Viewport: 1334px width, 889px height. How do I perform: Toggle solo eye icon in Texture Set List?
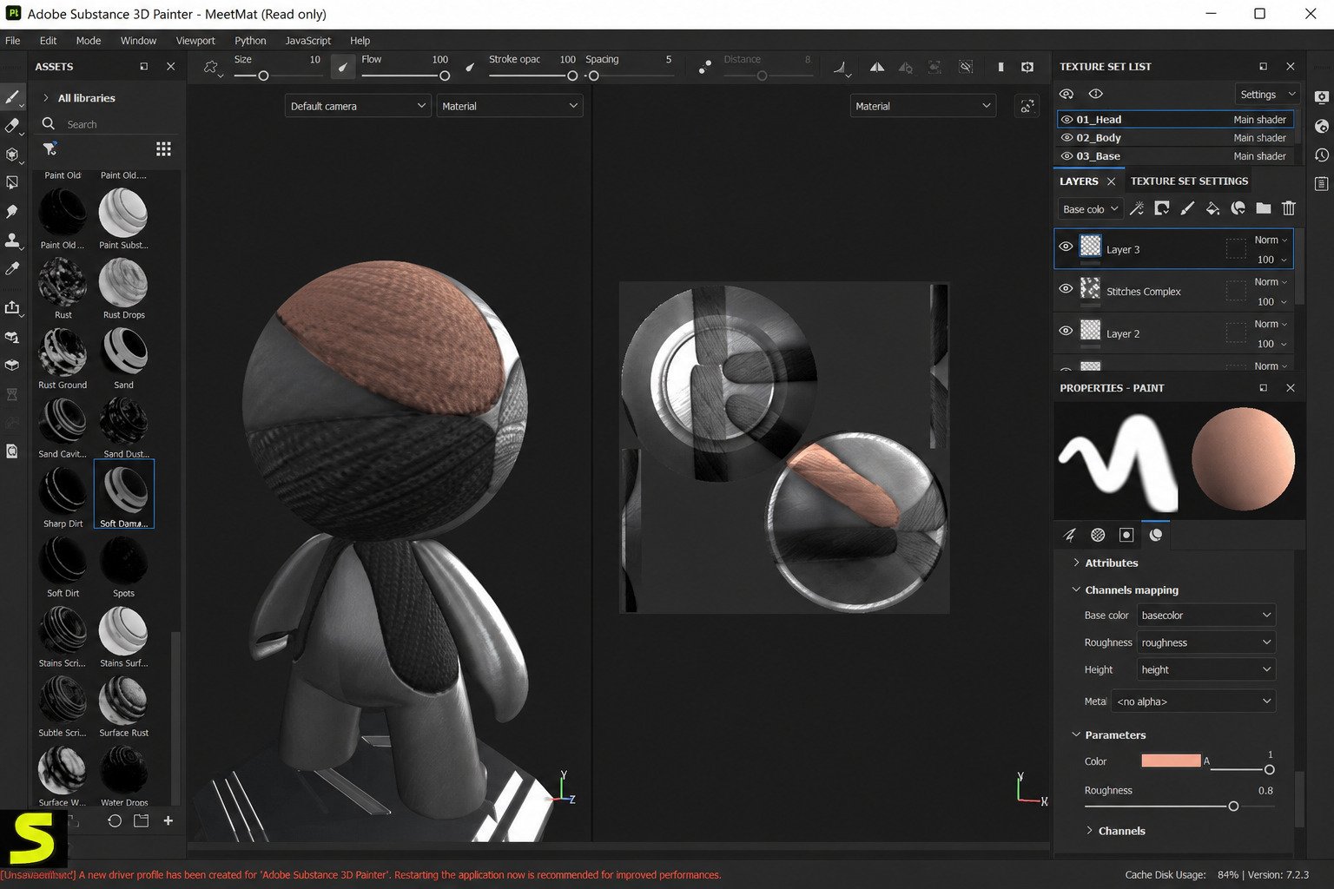(1095, 94)
